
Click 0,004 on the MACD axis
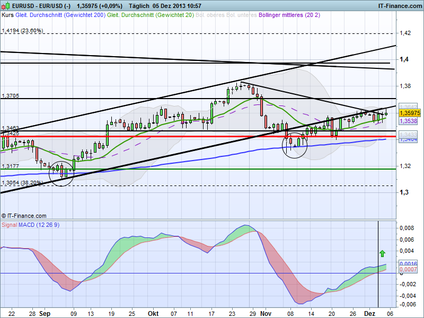pyautogui.click(x=407, y=251)
